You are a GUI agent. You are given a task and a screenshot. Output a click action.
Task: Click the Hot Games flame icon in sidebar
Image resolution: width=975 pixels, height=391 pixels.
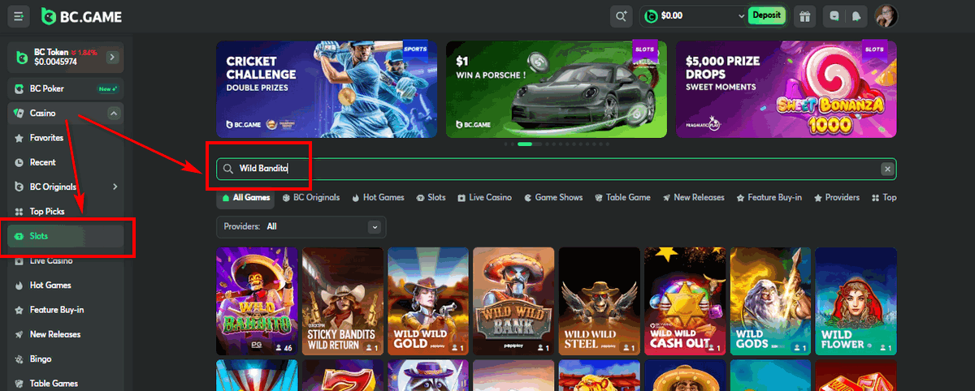[x=19, y=286]
